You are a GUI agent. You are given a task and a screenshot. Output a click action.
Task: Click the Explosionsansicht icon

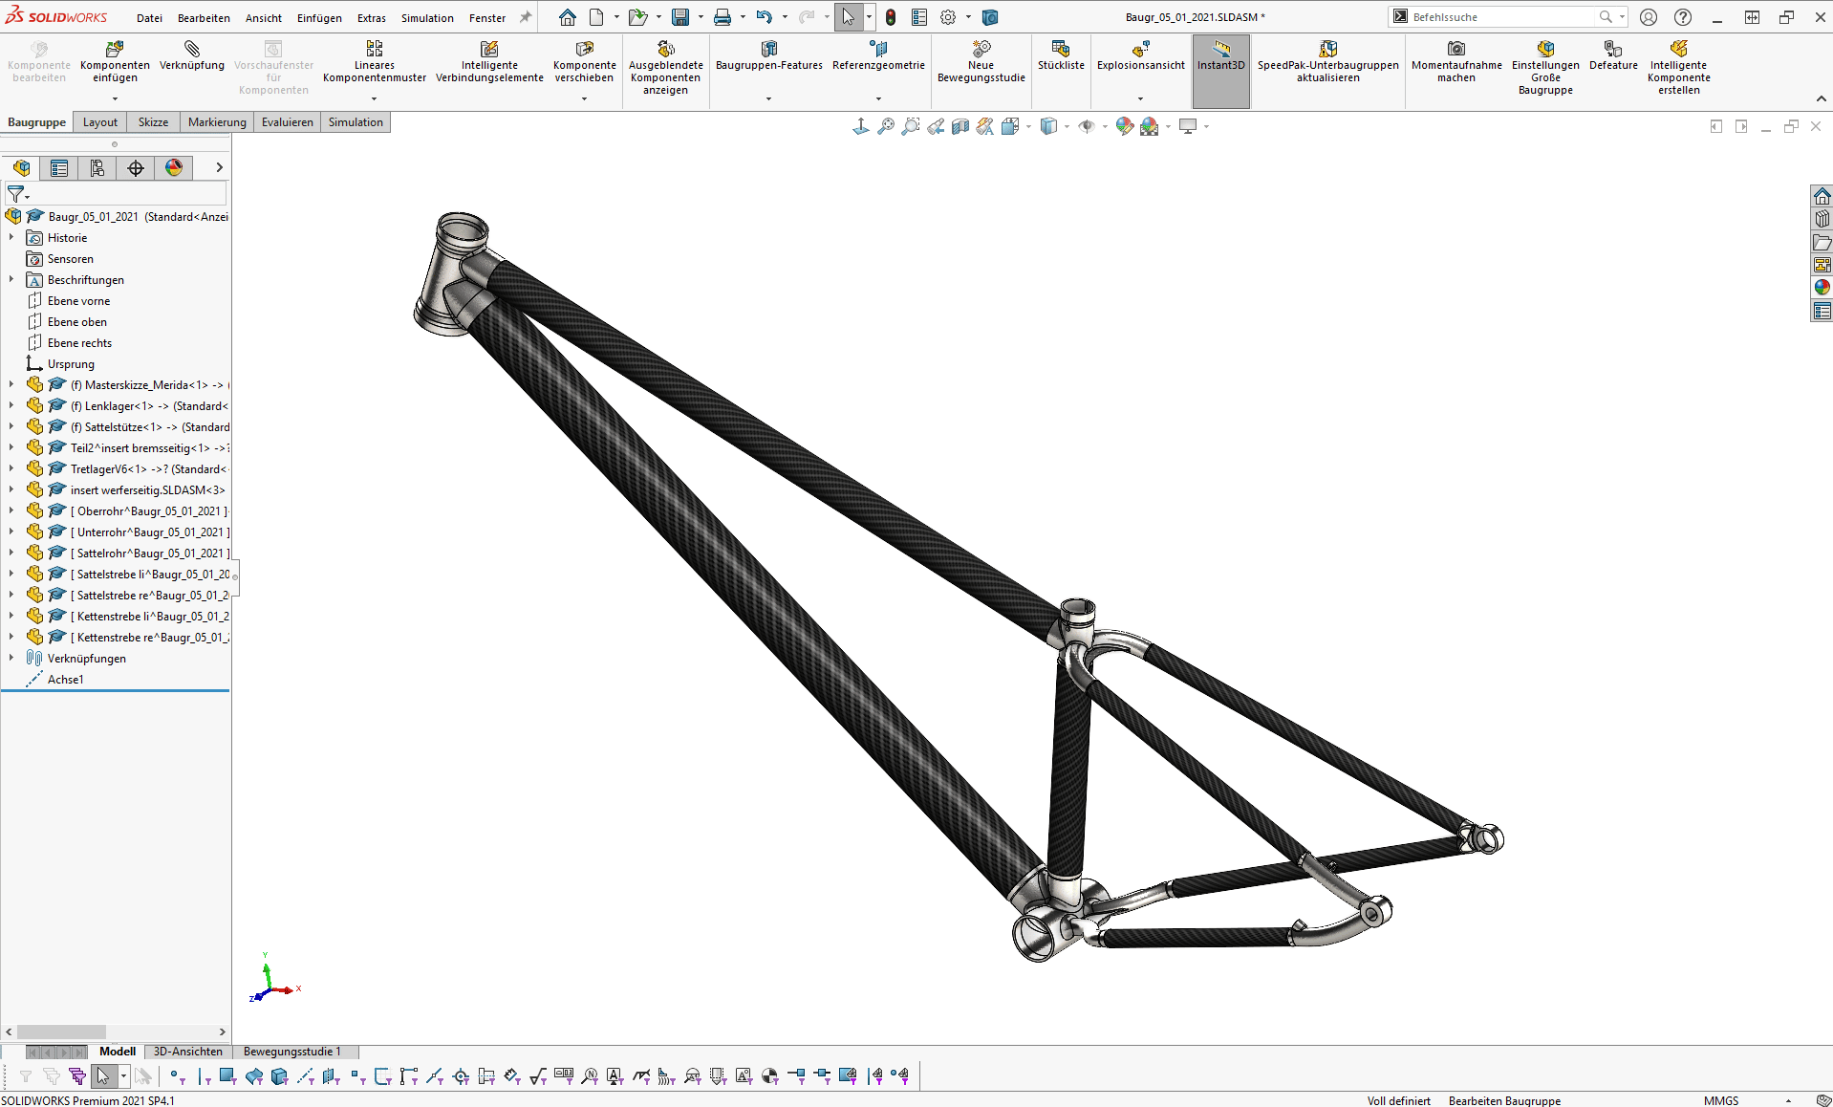pyautogui.click(x=1140, y=50)
